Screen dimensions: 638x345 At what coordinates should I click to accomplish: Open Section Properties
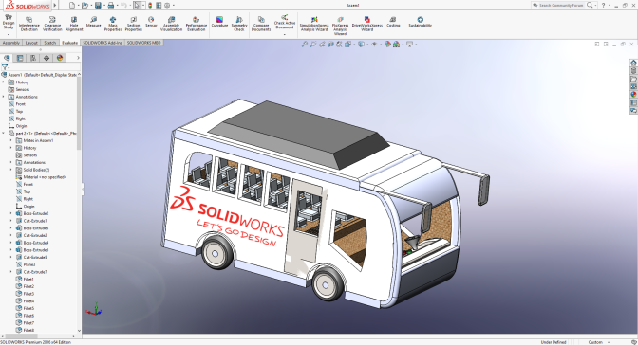tap(134, 24)
